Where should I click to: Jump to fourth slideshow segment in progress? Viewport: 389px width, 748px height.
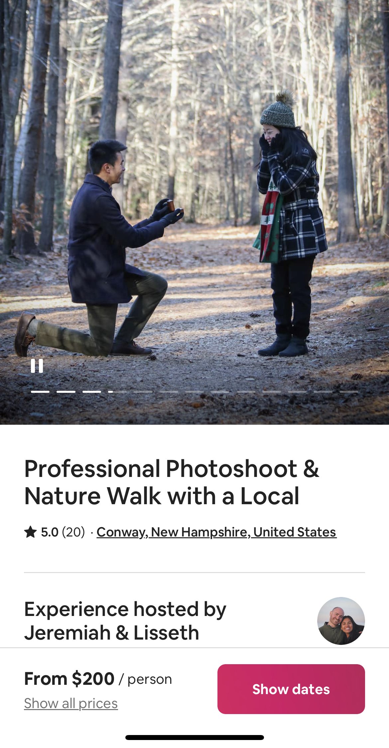[x=117, y=392]
